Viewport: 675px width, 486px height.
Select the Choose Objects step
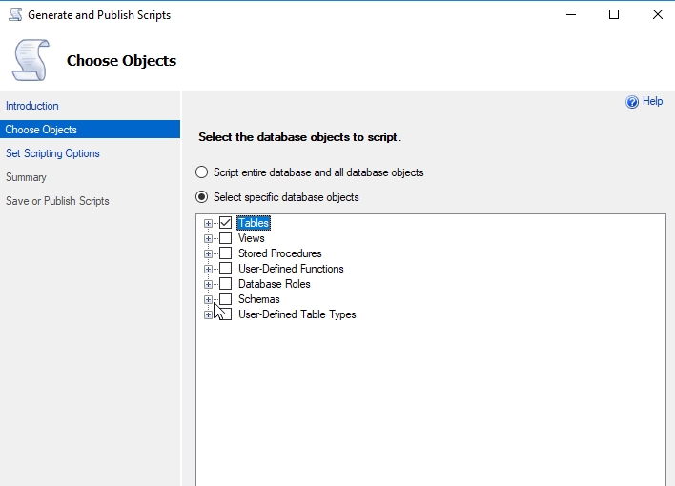pyautogui.click(x=41, y=130)
